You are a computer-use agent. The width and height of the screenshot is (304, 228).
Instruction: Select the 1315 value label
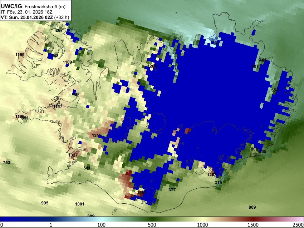[97, 135]
